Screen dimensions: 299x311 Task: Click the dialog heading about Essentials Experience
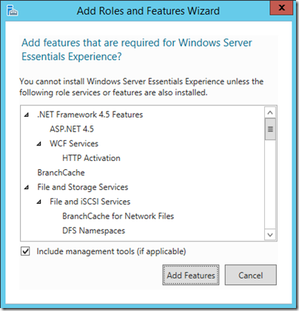coord(137,49)
